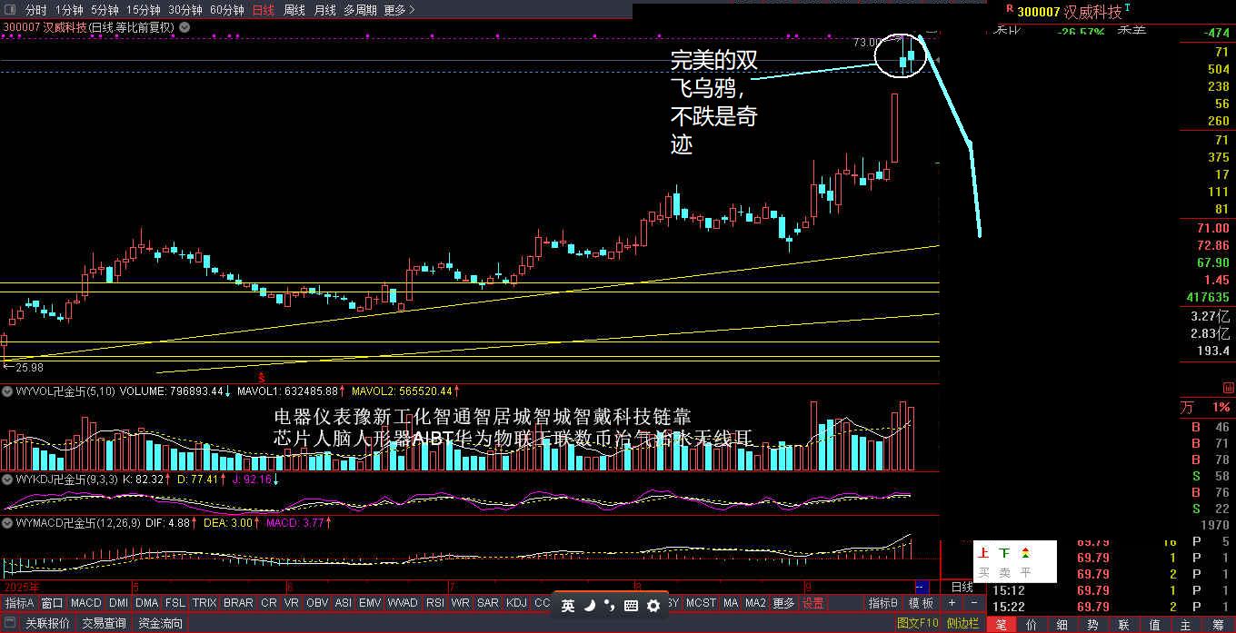Select the 价 price tab
The image size is (1236, 633).
pyautogui.click(x=1032, y=624)
